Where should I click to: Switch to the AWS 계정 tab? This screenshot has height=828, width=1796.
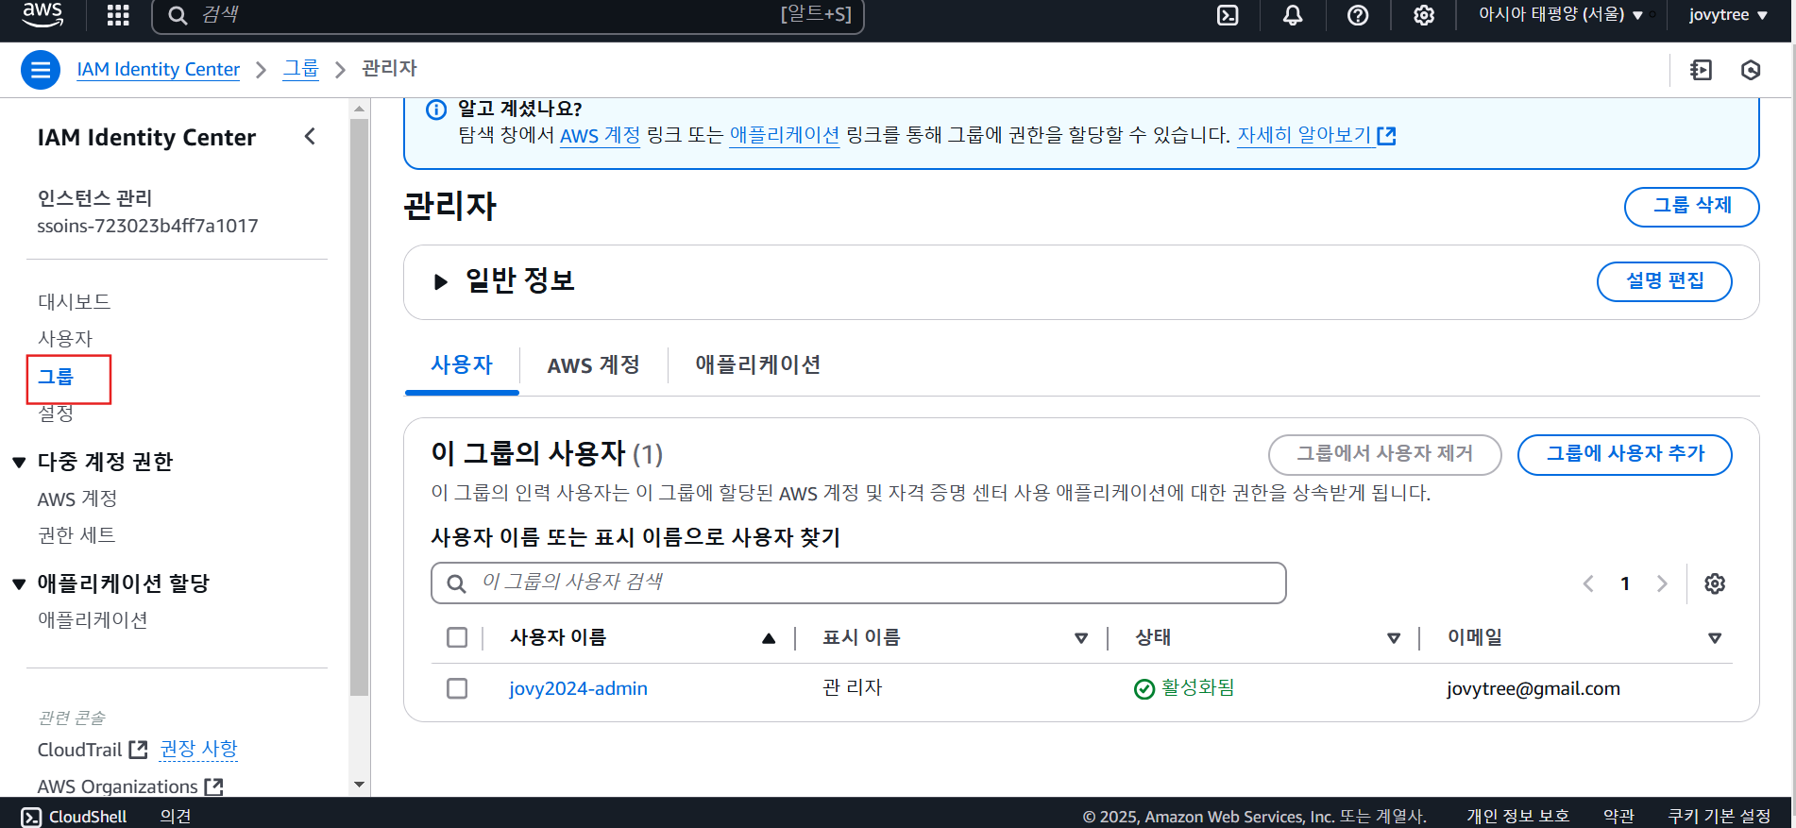coord(594,365)
